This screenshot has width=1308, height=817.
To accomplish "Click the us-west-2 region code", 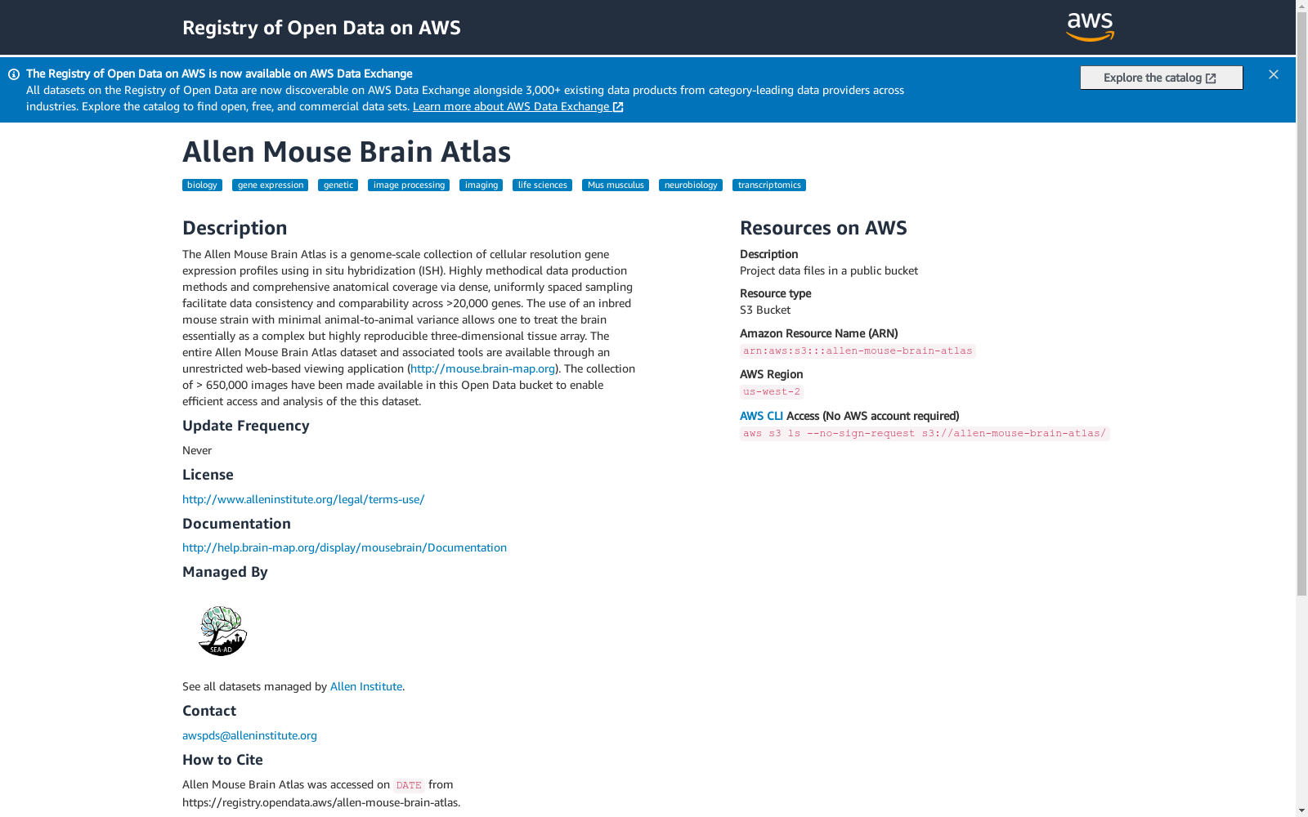I will 772,392.
